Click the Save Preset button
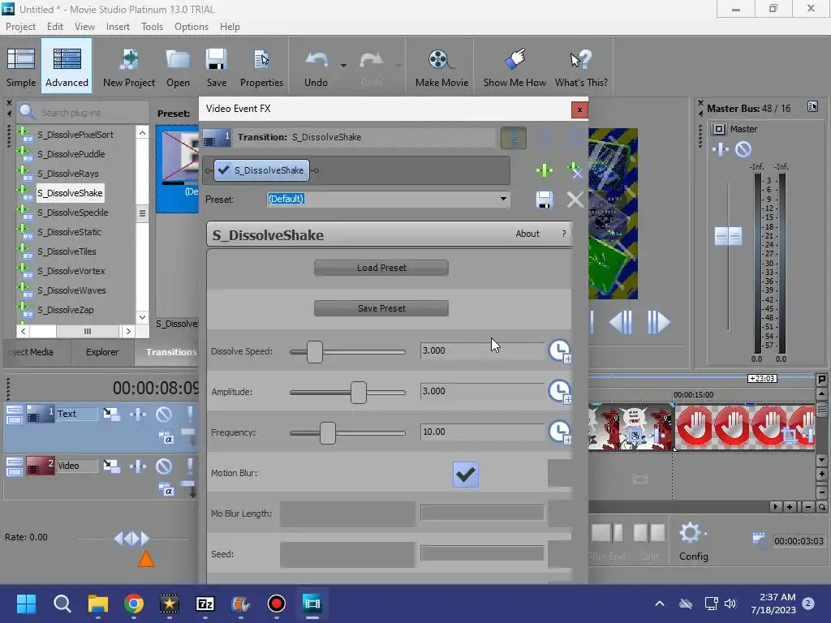The image size is (831, 623). coord(381,308)
